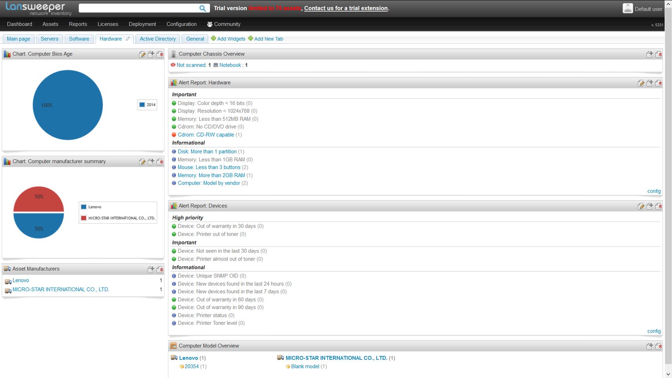672x378 pixels.
Task: Open Cdrom: CD-RW capable alert
Action: pos(206,135)
